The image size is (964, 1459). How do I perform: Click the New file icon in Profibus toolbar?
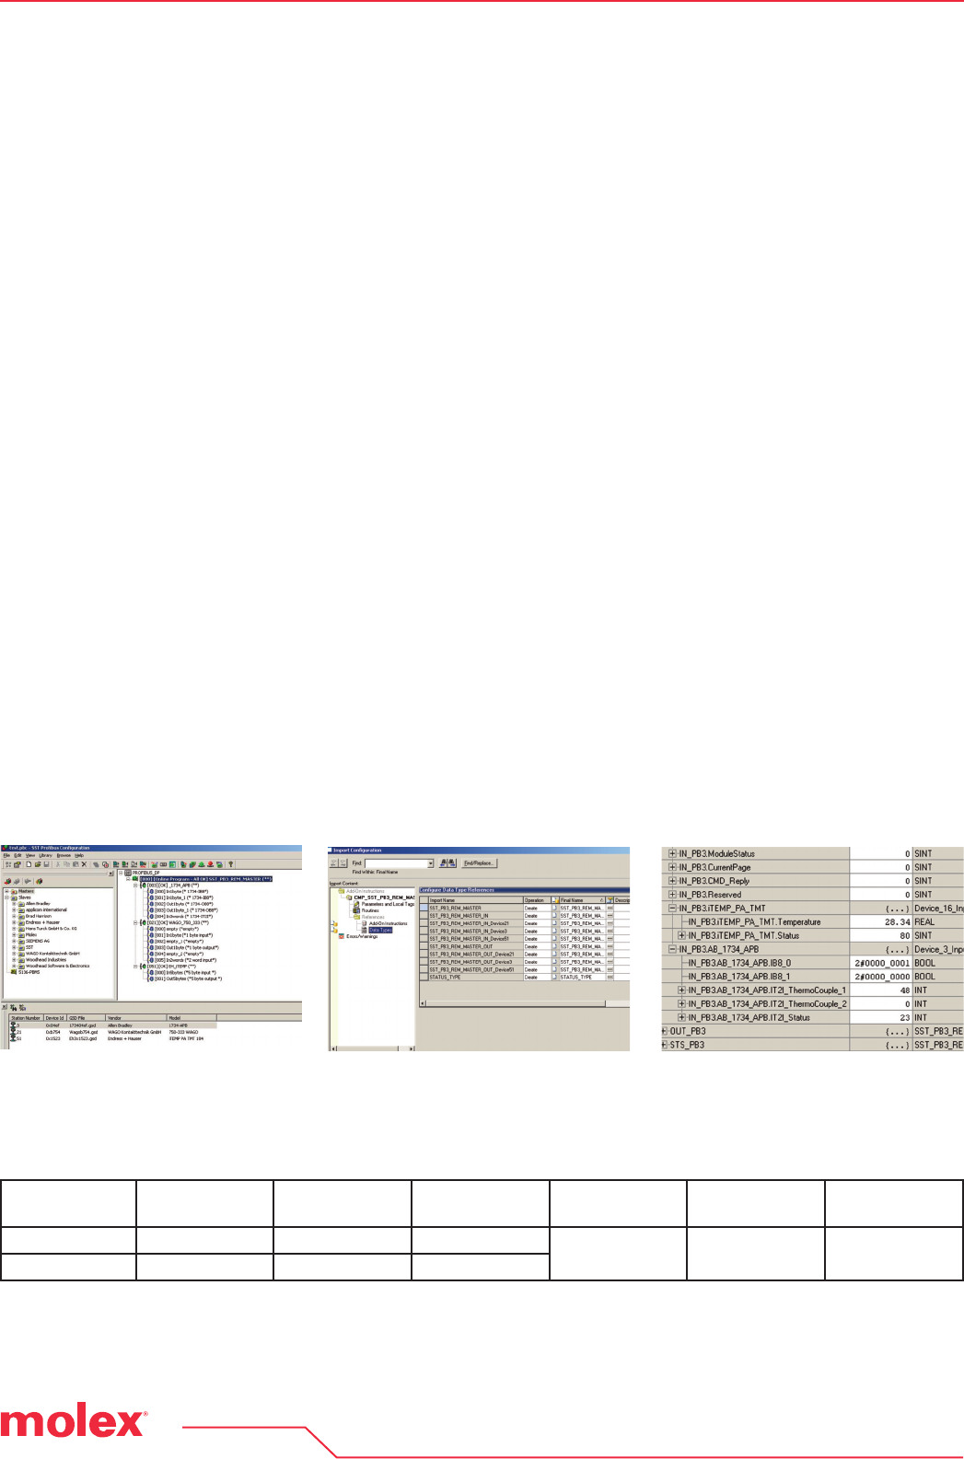[29, 864]
